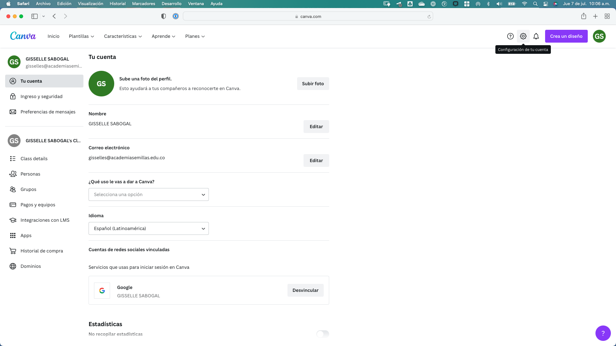Screen dimensions: 616x346
Task: Open the help question mark icon in header
Action: pyautogui.click(x=510, y=36)
